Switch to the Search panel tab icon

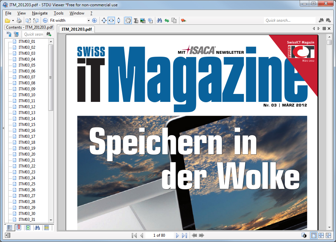point(37,228)
